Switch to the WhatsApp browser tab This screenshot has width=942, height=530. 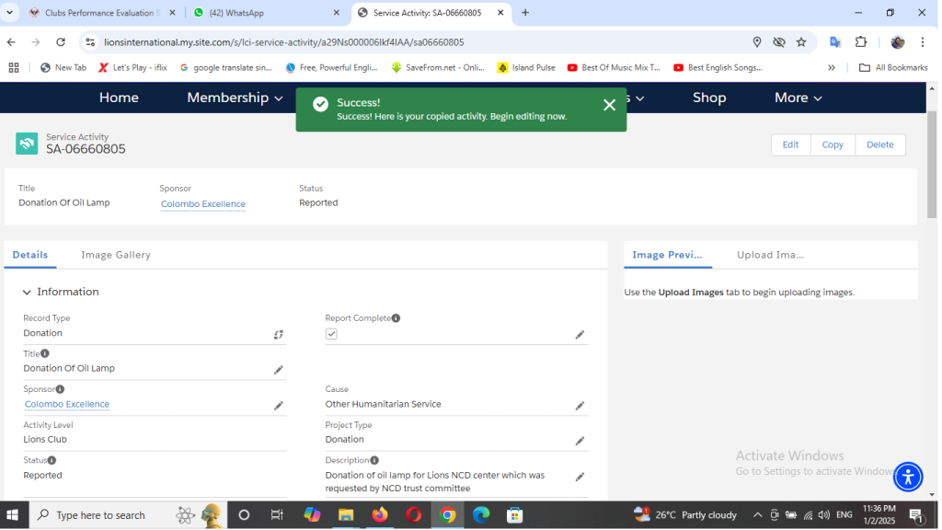pyautogui.click(x=266, y=13)
